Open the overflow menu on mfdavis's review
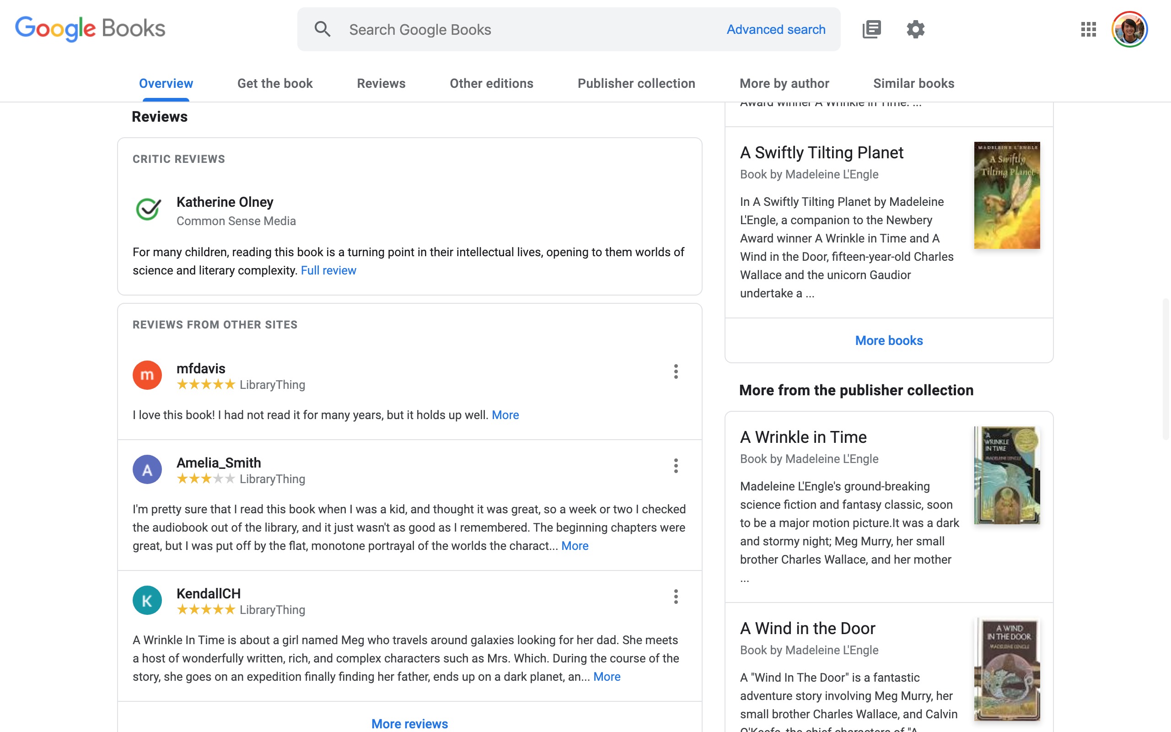The width and height of the screenshot is (1171, 732). pos(676,372)
